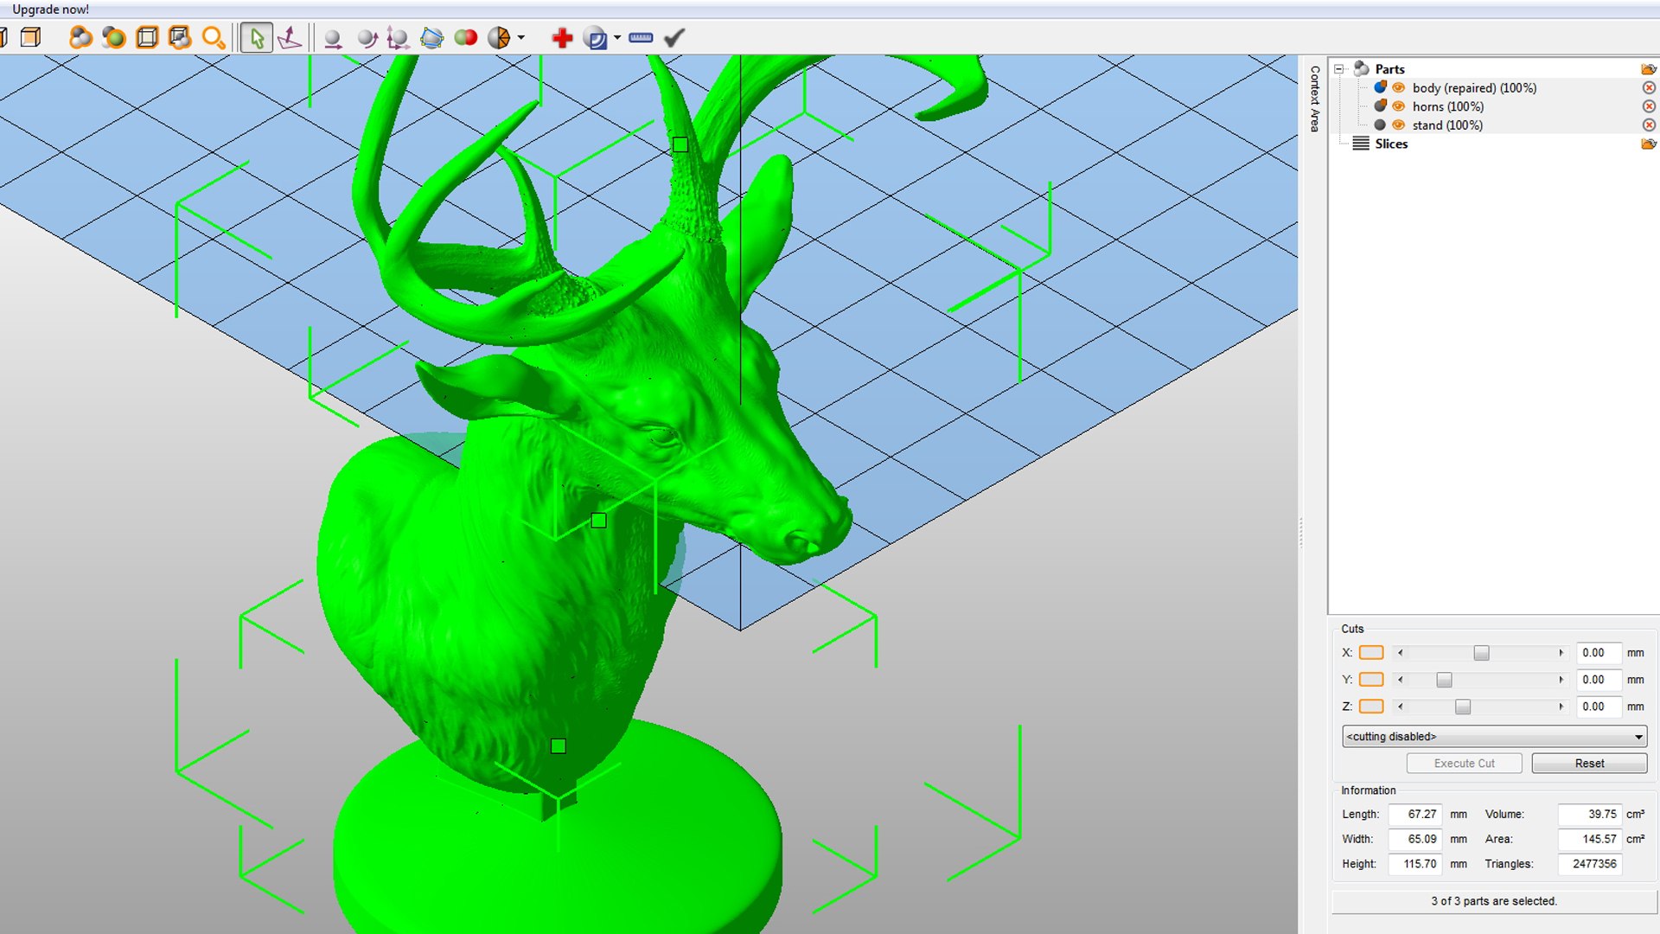The image size is (1660, 934).
Task: Toggle visibility eye of body (repaired)
Action: [1398, 87]
